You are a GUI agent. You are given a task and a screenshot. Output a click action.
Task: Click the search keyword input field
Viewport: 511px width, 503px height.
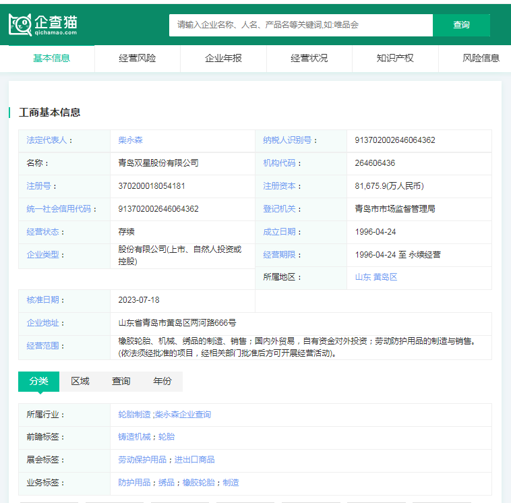(300, 25)
